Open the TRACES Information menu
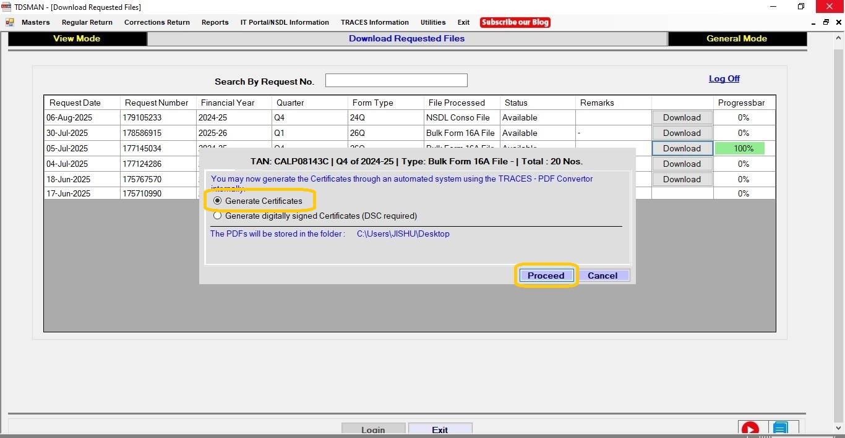This screenshot has height=438, width=845. (374, 22)
